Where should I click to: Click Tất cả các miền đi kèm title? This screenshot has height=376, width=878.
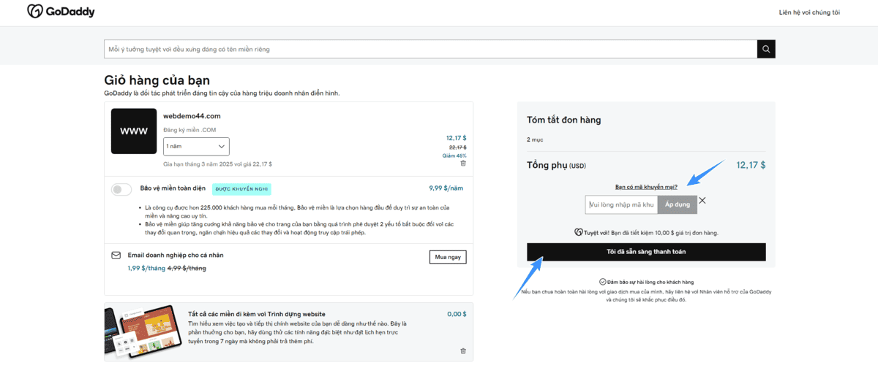pyautogui.click(x=257, y=314)
